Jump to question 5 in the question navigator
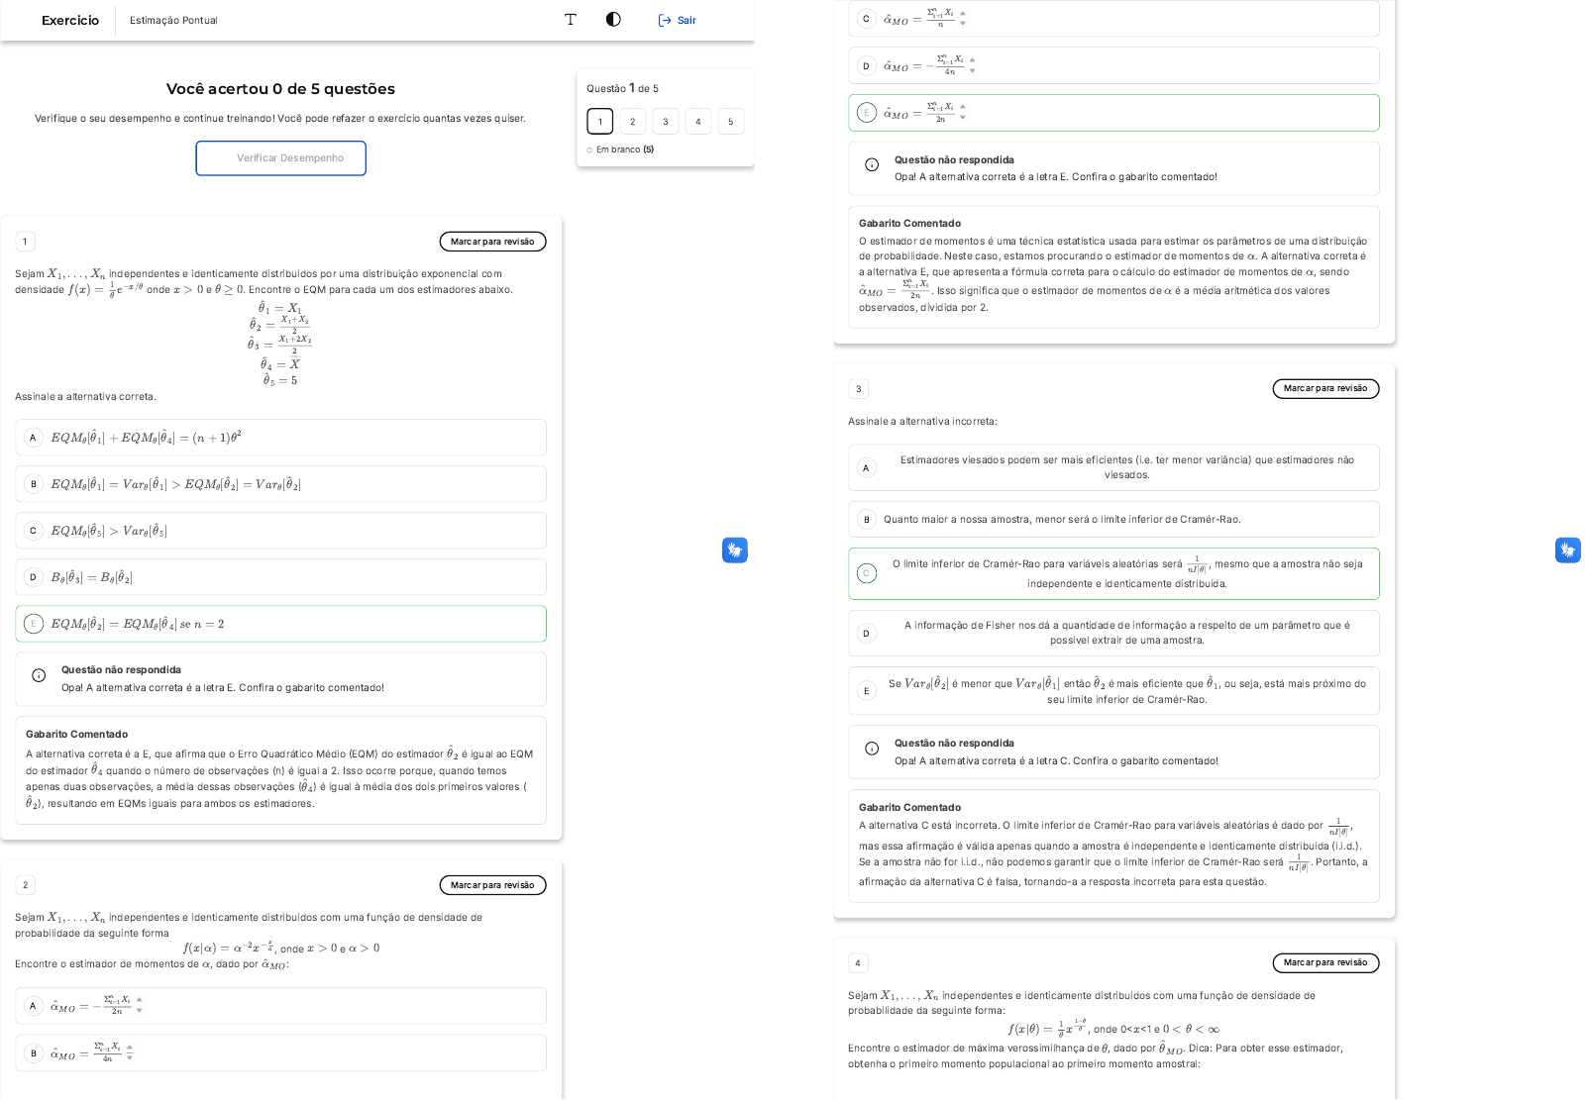The image size is (1588, 1100). 731,122
